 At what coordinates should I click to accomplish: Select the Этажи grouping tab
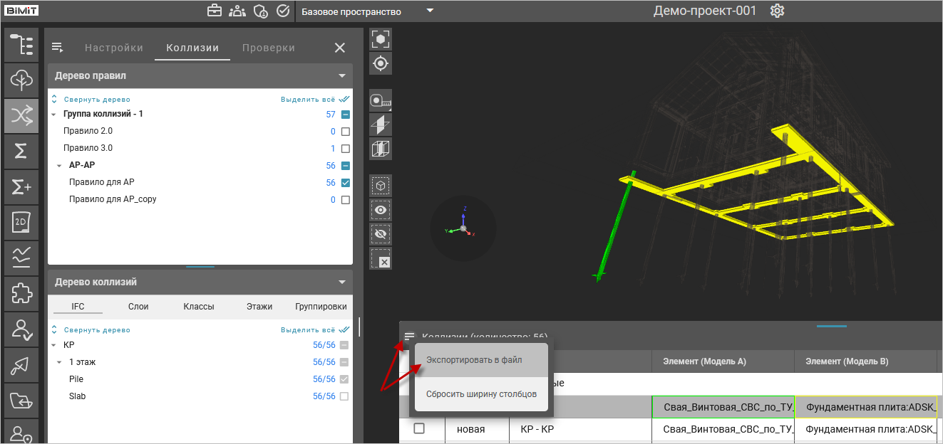(x=259, y=307)
